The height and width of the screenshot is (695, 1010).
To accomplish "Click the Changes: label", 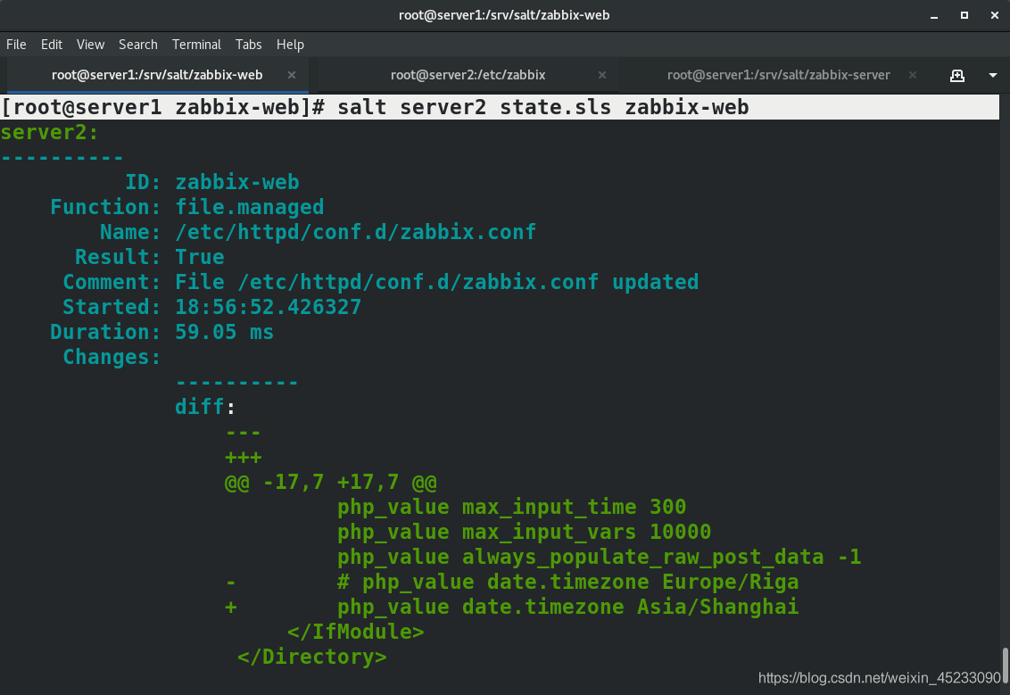I will tap(112, 357).
